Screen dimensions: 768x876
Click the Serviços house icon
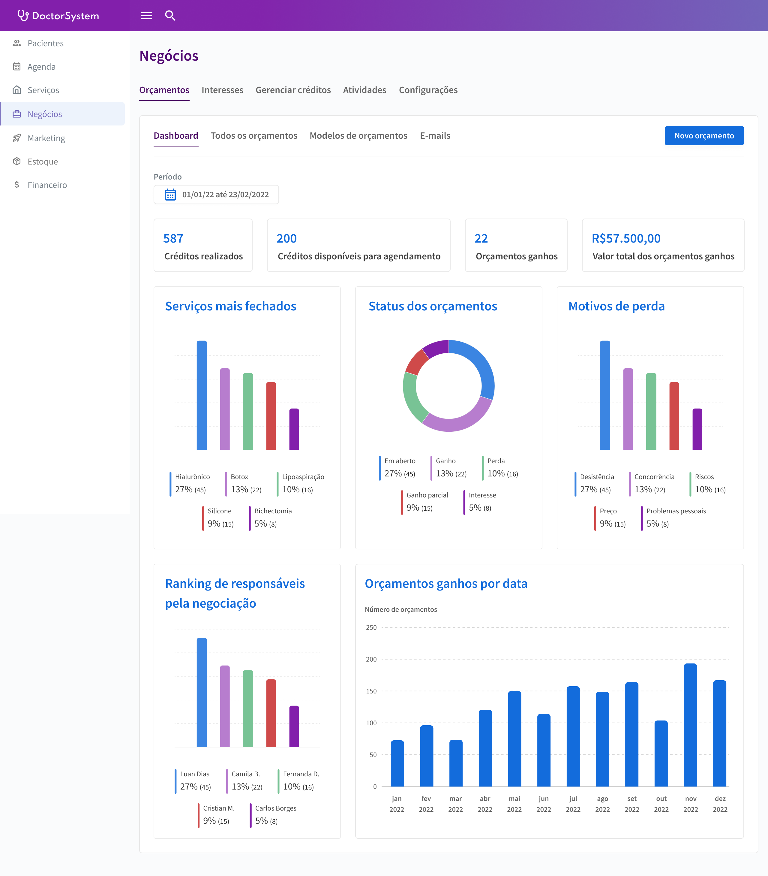coord(17,90)
